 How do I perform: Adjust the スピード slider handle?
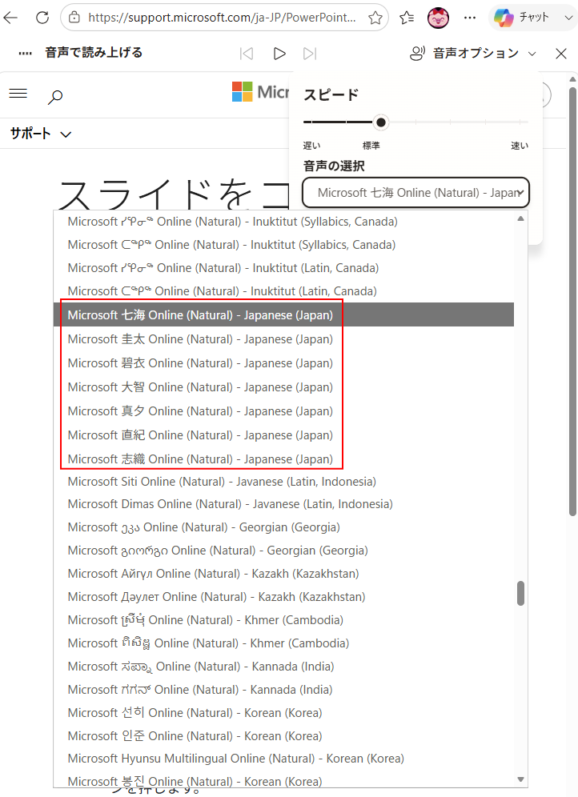(381, 122)
